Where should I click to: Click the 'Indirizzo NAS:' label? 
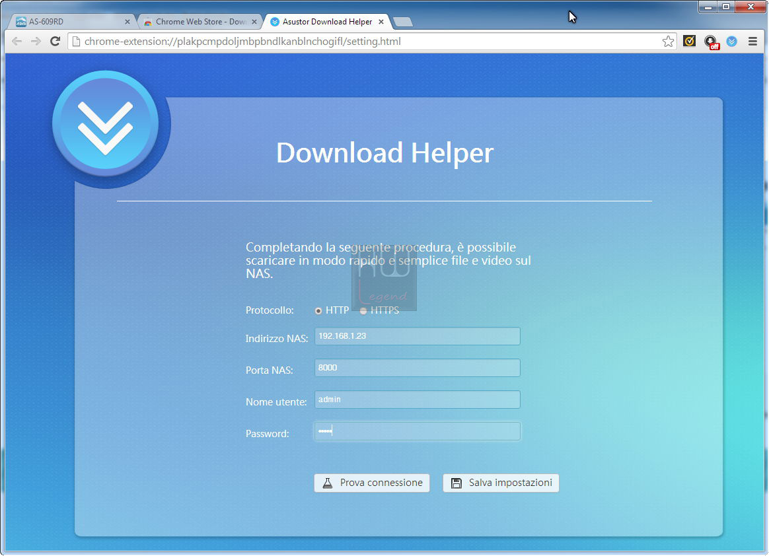point(277,338)
